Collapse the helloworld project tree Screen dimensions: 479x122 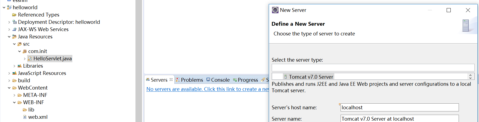4,7
